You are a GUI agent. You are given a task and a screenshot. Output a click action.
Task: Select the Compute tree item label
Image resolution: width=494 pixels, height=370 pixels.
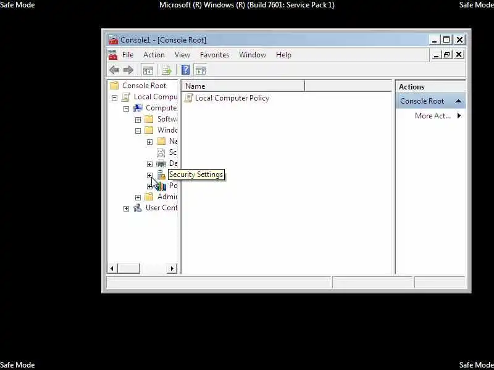(161, 108)
